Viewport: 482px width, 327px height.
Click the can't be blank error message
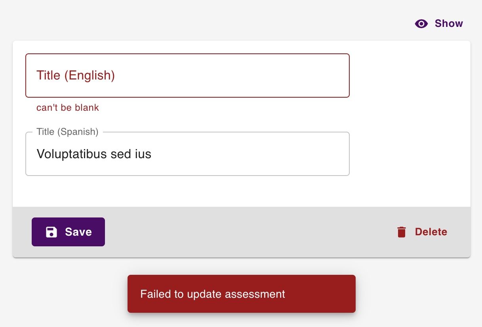67,108
